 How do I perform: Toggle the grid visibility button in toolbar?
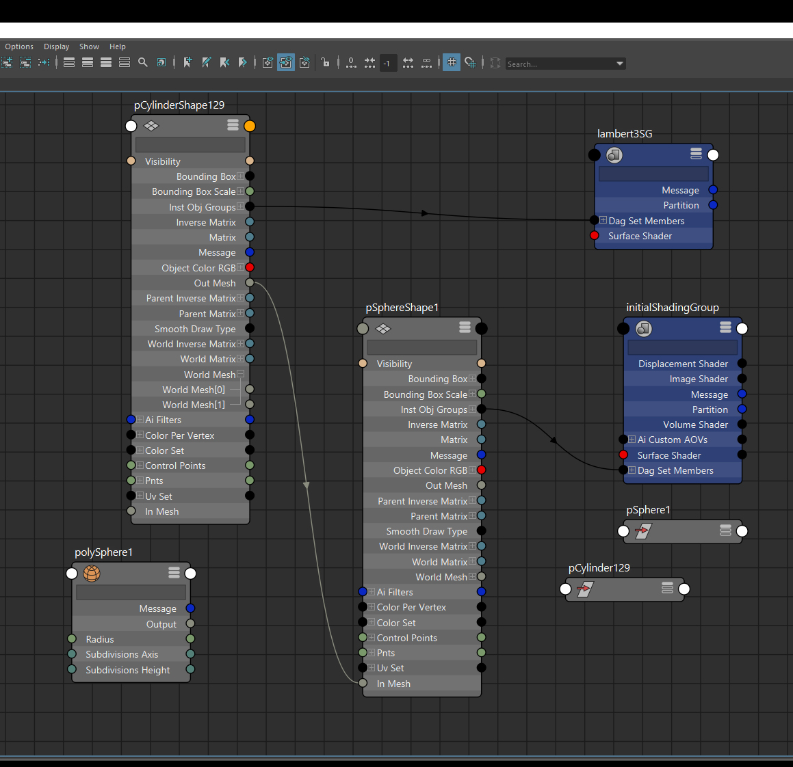452,63
